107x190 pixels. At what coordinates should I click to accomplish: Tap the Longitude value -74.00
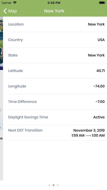pyautogui.click(x=99, y=86)
